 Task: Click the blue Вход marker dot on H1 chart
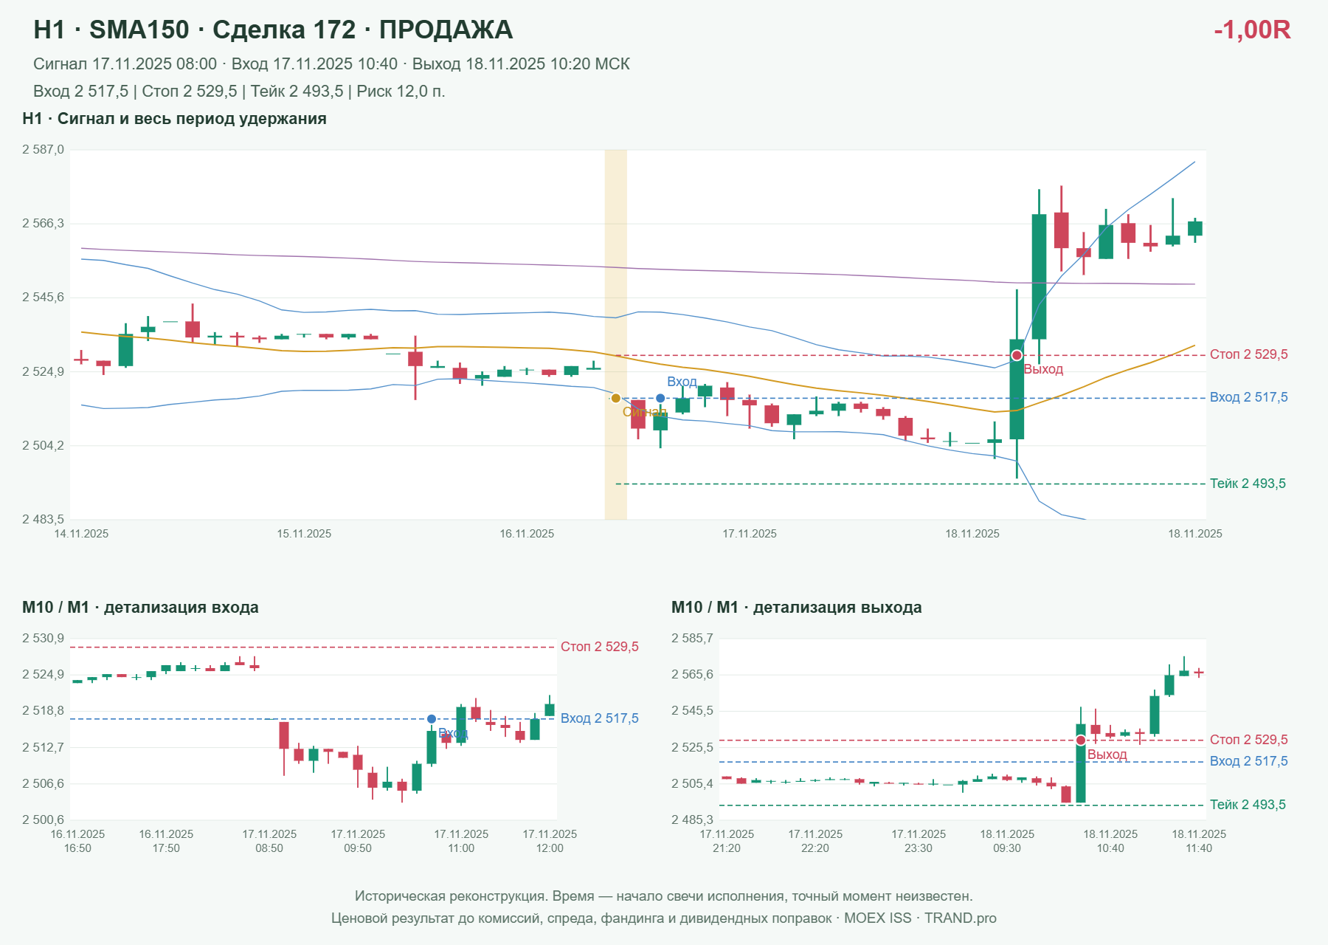click(x=660, y=399)
